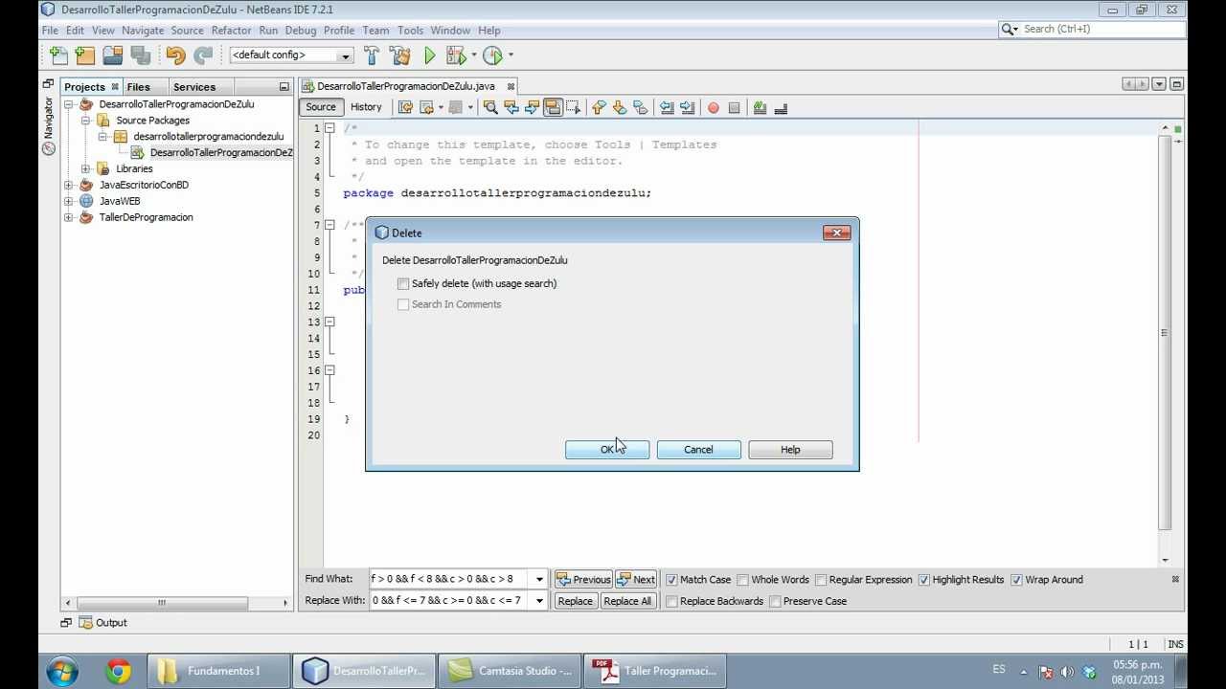Screen dimensions: 1226x689
Task: Click the New Project toolbar icon
Action: tap(84, 56)
